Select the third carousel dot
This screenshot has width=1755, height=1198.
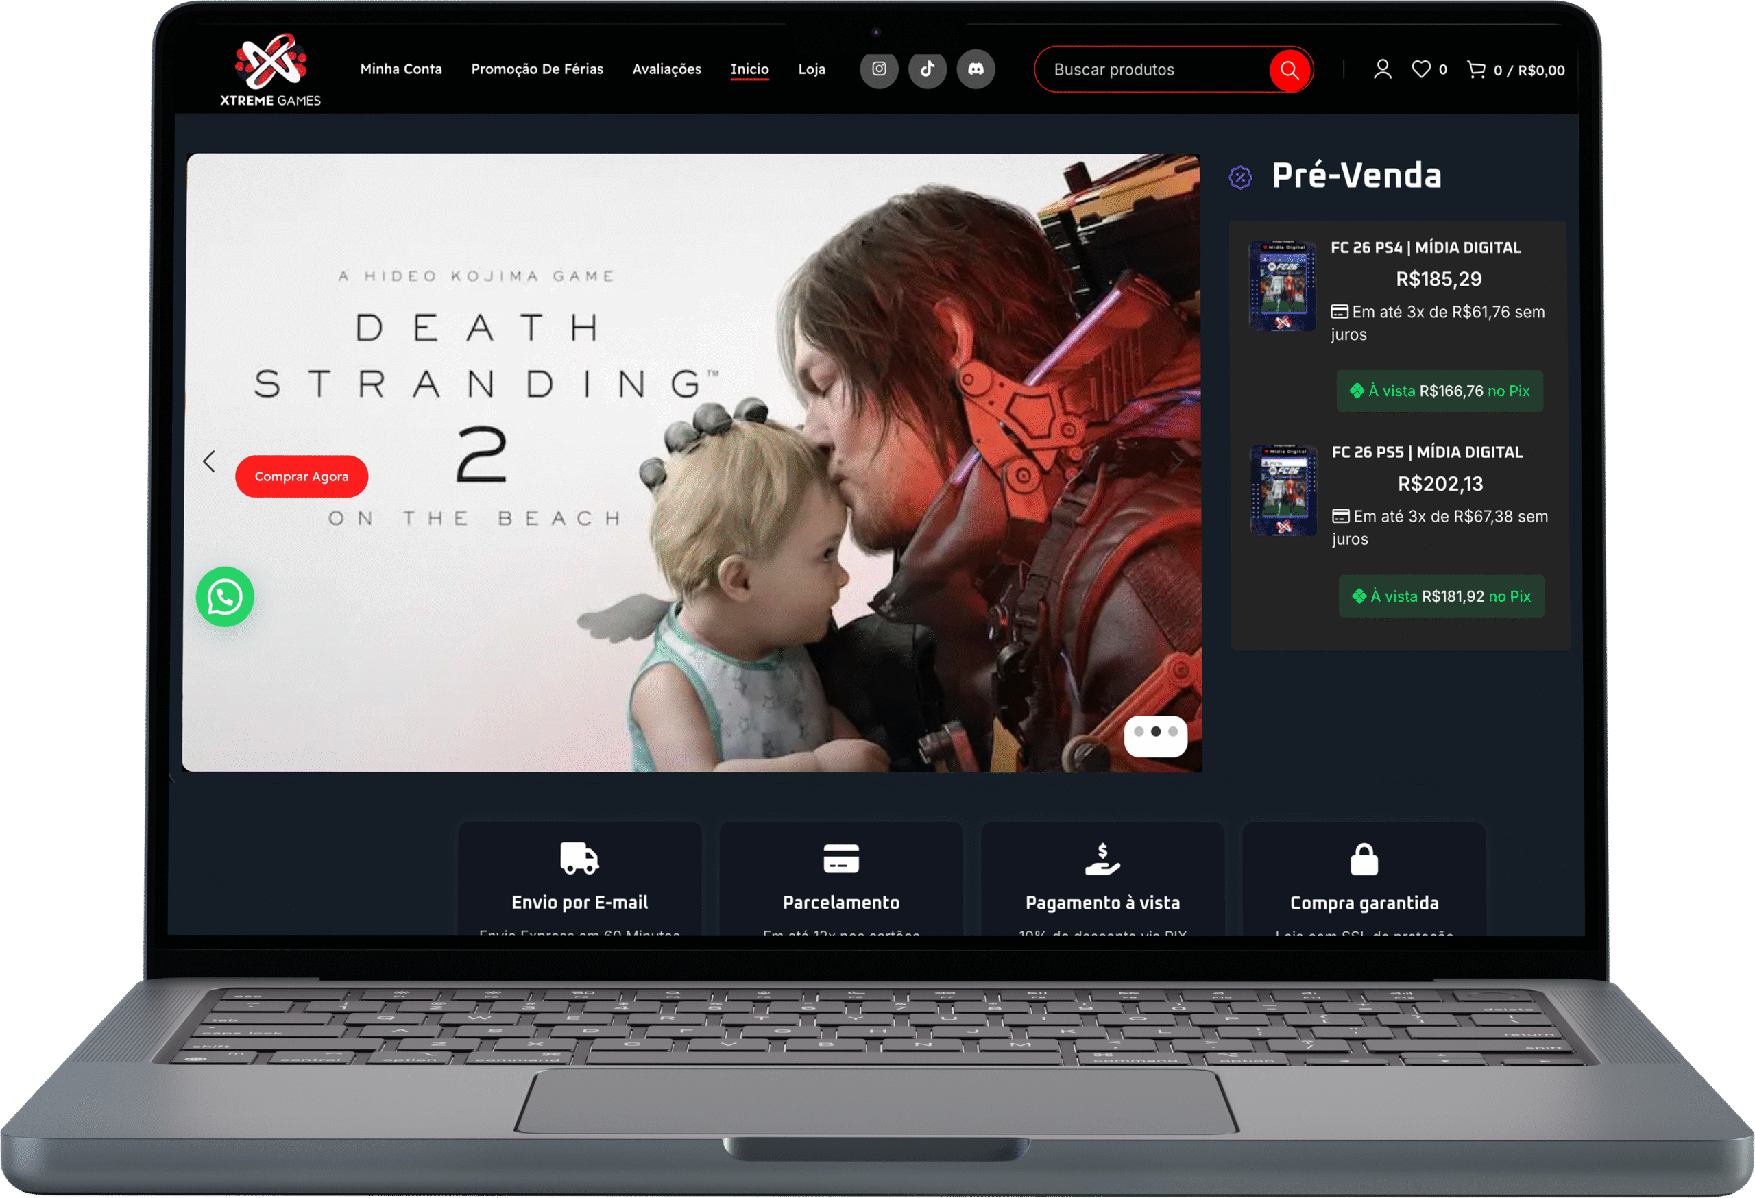(x=1173, y=731)
